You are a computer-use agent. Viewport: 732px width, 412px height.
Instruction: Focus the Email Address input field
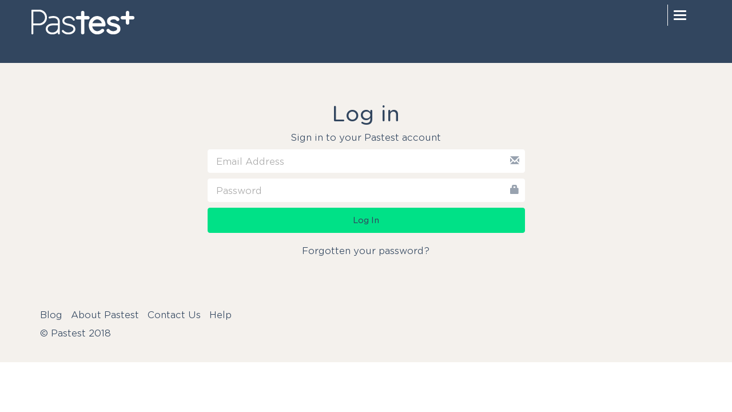point(366,161)
